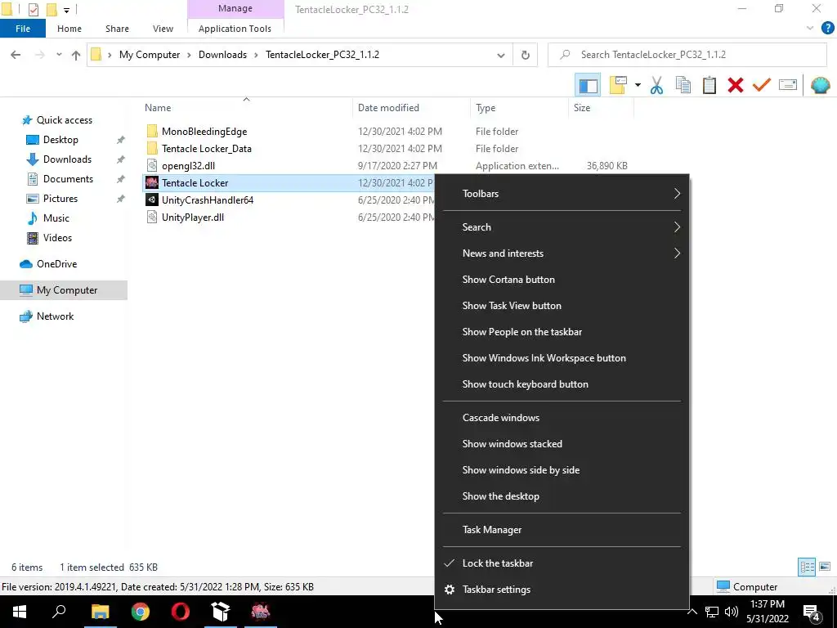This screenshot has width=837, height=628.
Task: Click the scissors Cut icon
Action: [x=656, y=85]
